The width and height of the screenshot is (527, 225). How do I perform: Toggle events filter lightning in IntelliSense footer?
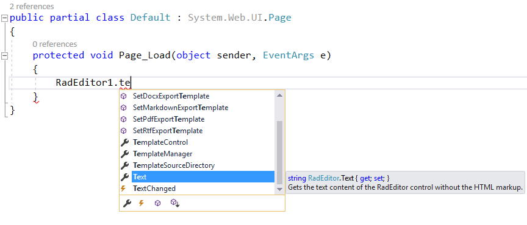coord(142,203)
